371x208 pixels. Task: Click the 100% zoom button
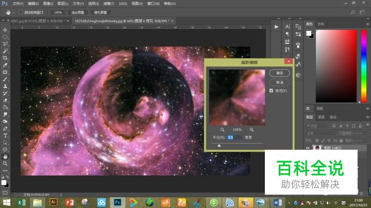[58, 12]
